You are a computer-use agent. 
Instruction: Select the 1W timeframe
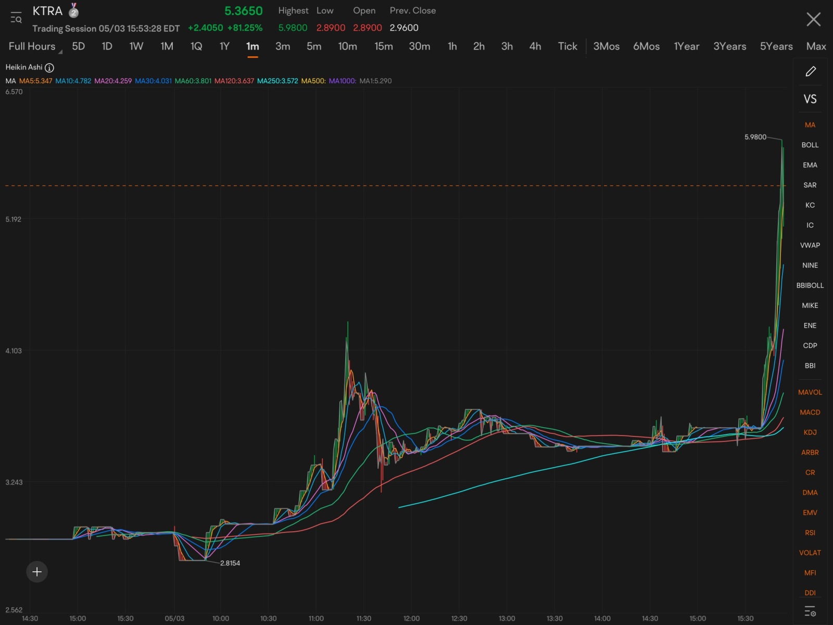pyautogui.click(x=136, y=46)
